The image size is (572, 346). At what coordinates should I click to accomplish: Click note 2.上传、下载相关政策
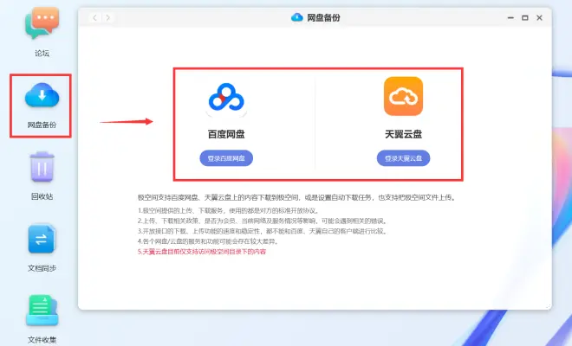(x=263, y=221)
